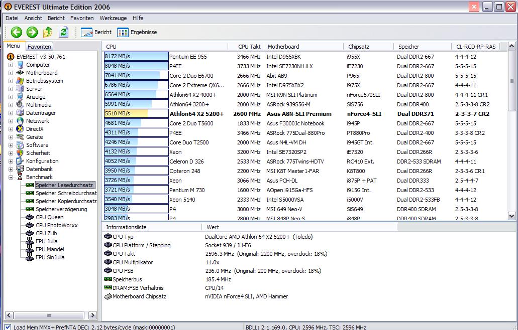518x330 pixels.
Task: Switch to the Menü tab
Action: [x=14, y=46]
